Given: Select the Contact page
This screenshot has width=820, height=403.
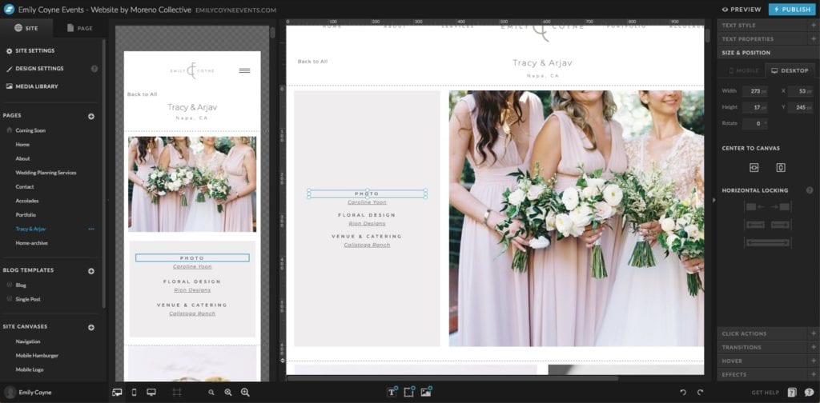Looking at the screenshot, I should click(x=25, y=187).
